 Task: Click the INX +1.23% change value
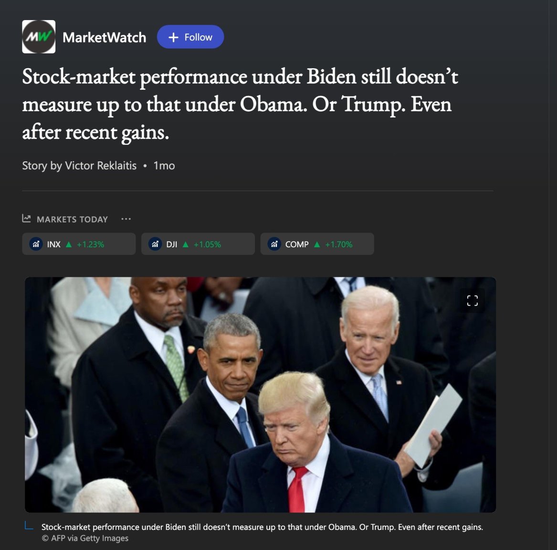pos(90,244)
